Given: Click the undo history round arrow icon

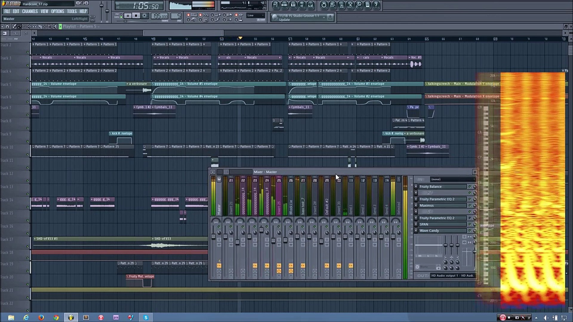Looking at the screenshot, I should point(324,5).
